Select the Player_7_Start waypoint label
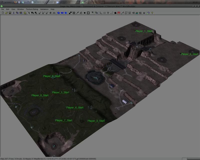Screen dimensions: 200x160 point(64,120)
